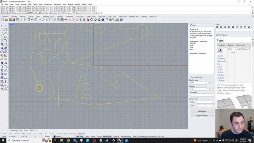254x143 pixels.
Task: Click the Open file folder icon
Action: [x=6, y=20]
